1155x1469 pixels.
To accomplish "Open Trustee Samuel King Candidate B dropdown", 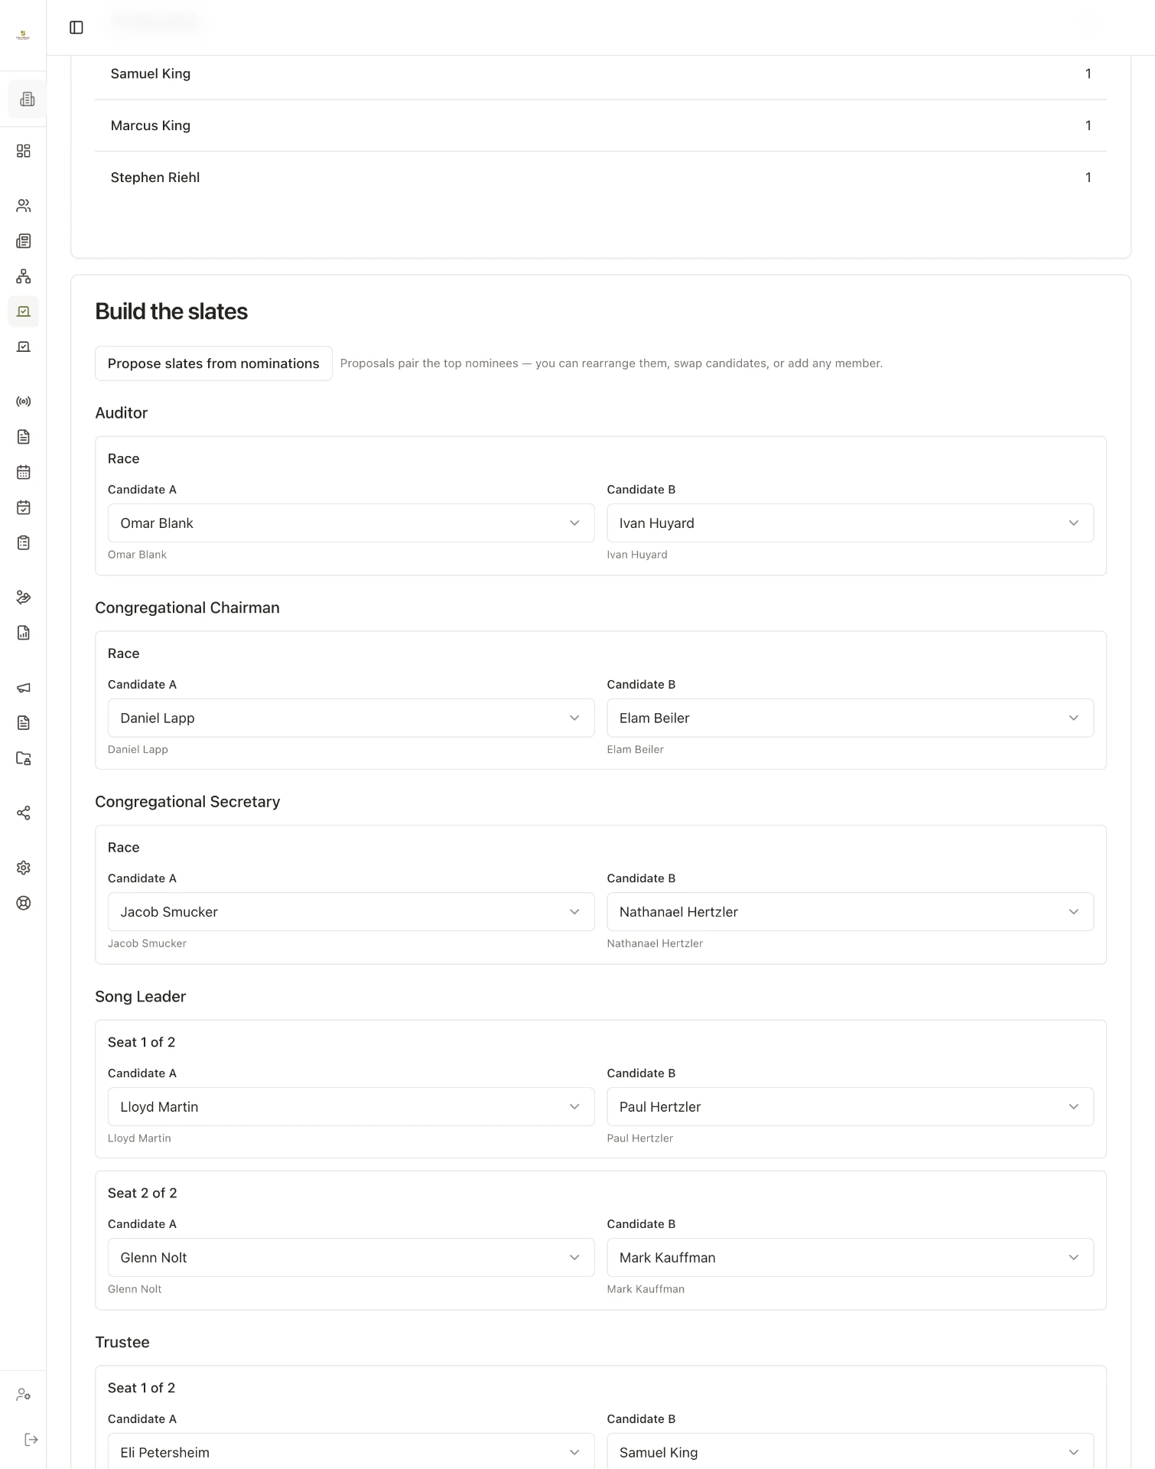I will (850, 1451).
